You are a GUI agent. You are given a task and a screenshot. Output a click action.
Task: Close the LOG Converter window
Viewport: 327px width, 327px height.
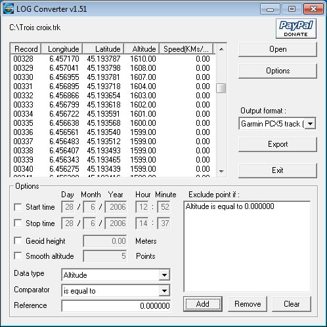[313, 9]
